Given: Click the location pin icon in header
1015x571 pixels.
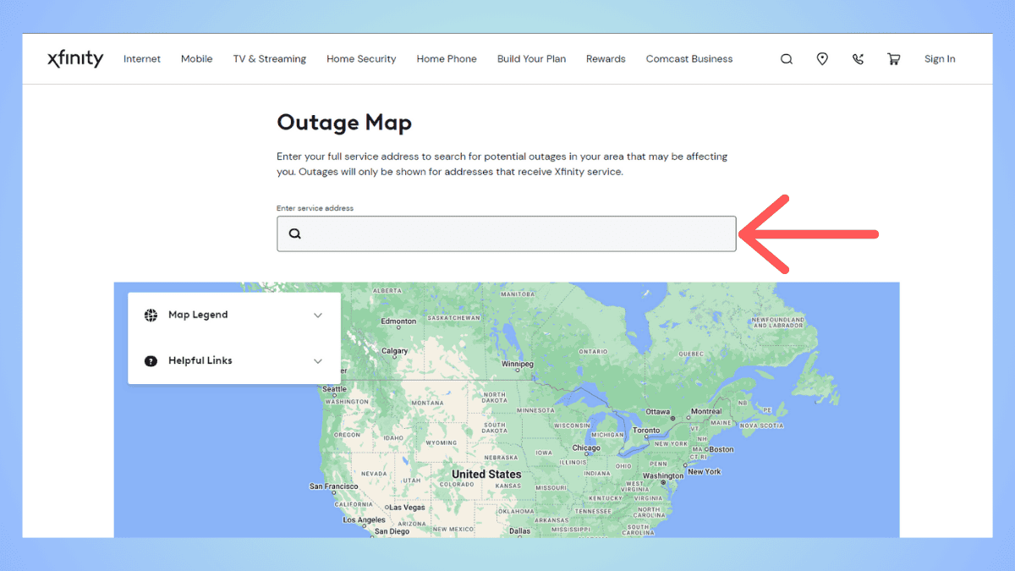Looking at the screenshot, I should (822, 59).
